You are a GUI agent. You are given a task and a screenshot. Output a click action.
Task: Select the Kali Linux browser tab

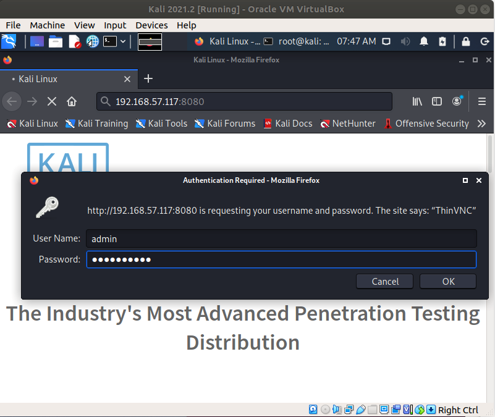tap(69, 79)
